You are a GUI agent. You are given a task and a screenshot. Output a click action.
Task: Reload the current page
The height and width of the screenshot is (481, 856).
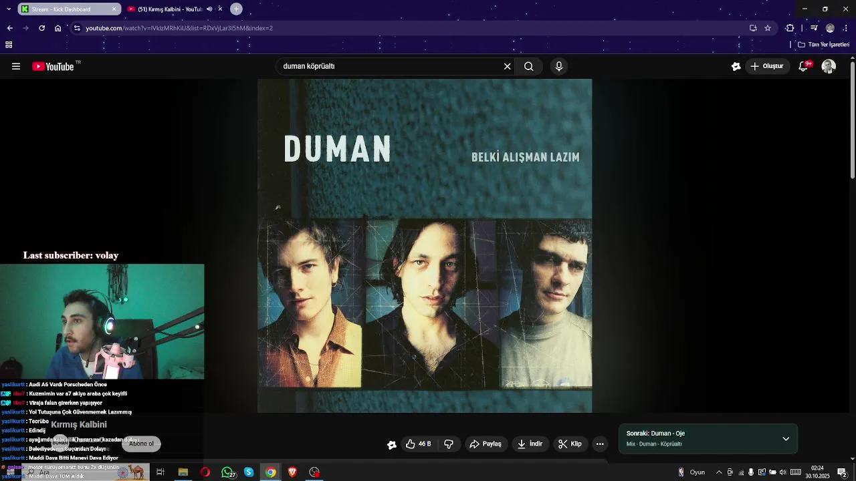[x=41, y=28]
